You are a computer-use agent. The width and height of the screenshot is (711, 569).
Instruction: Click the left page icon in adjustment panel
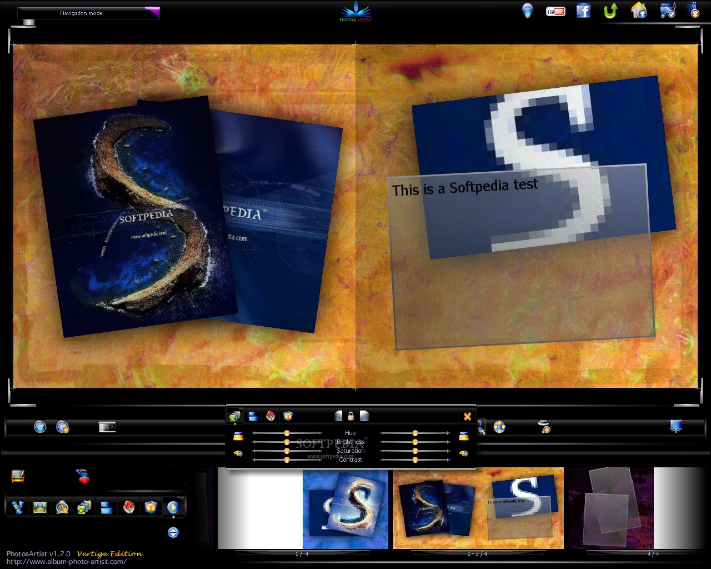coord(339,416)
